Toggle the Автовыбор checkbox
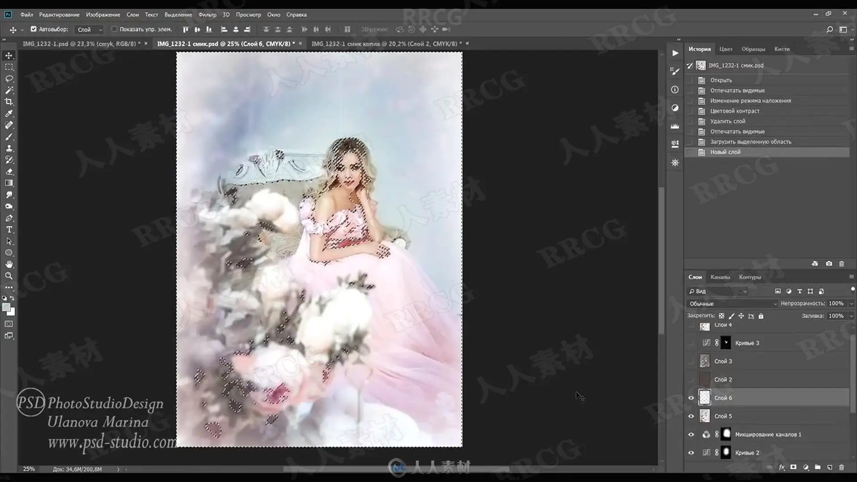Image resolution: width=857 pixels, height=482 pixels. (33, 29)
